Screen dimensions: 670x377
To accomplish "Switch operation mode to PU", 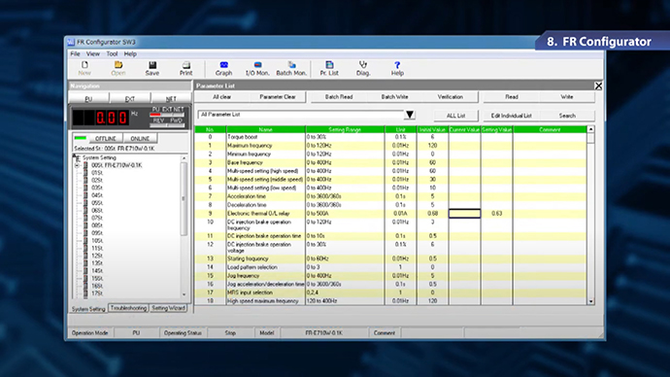I will pyautogui.click(x=88, y=98).
